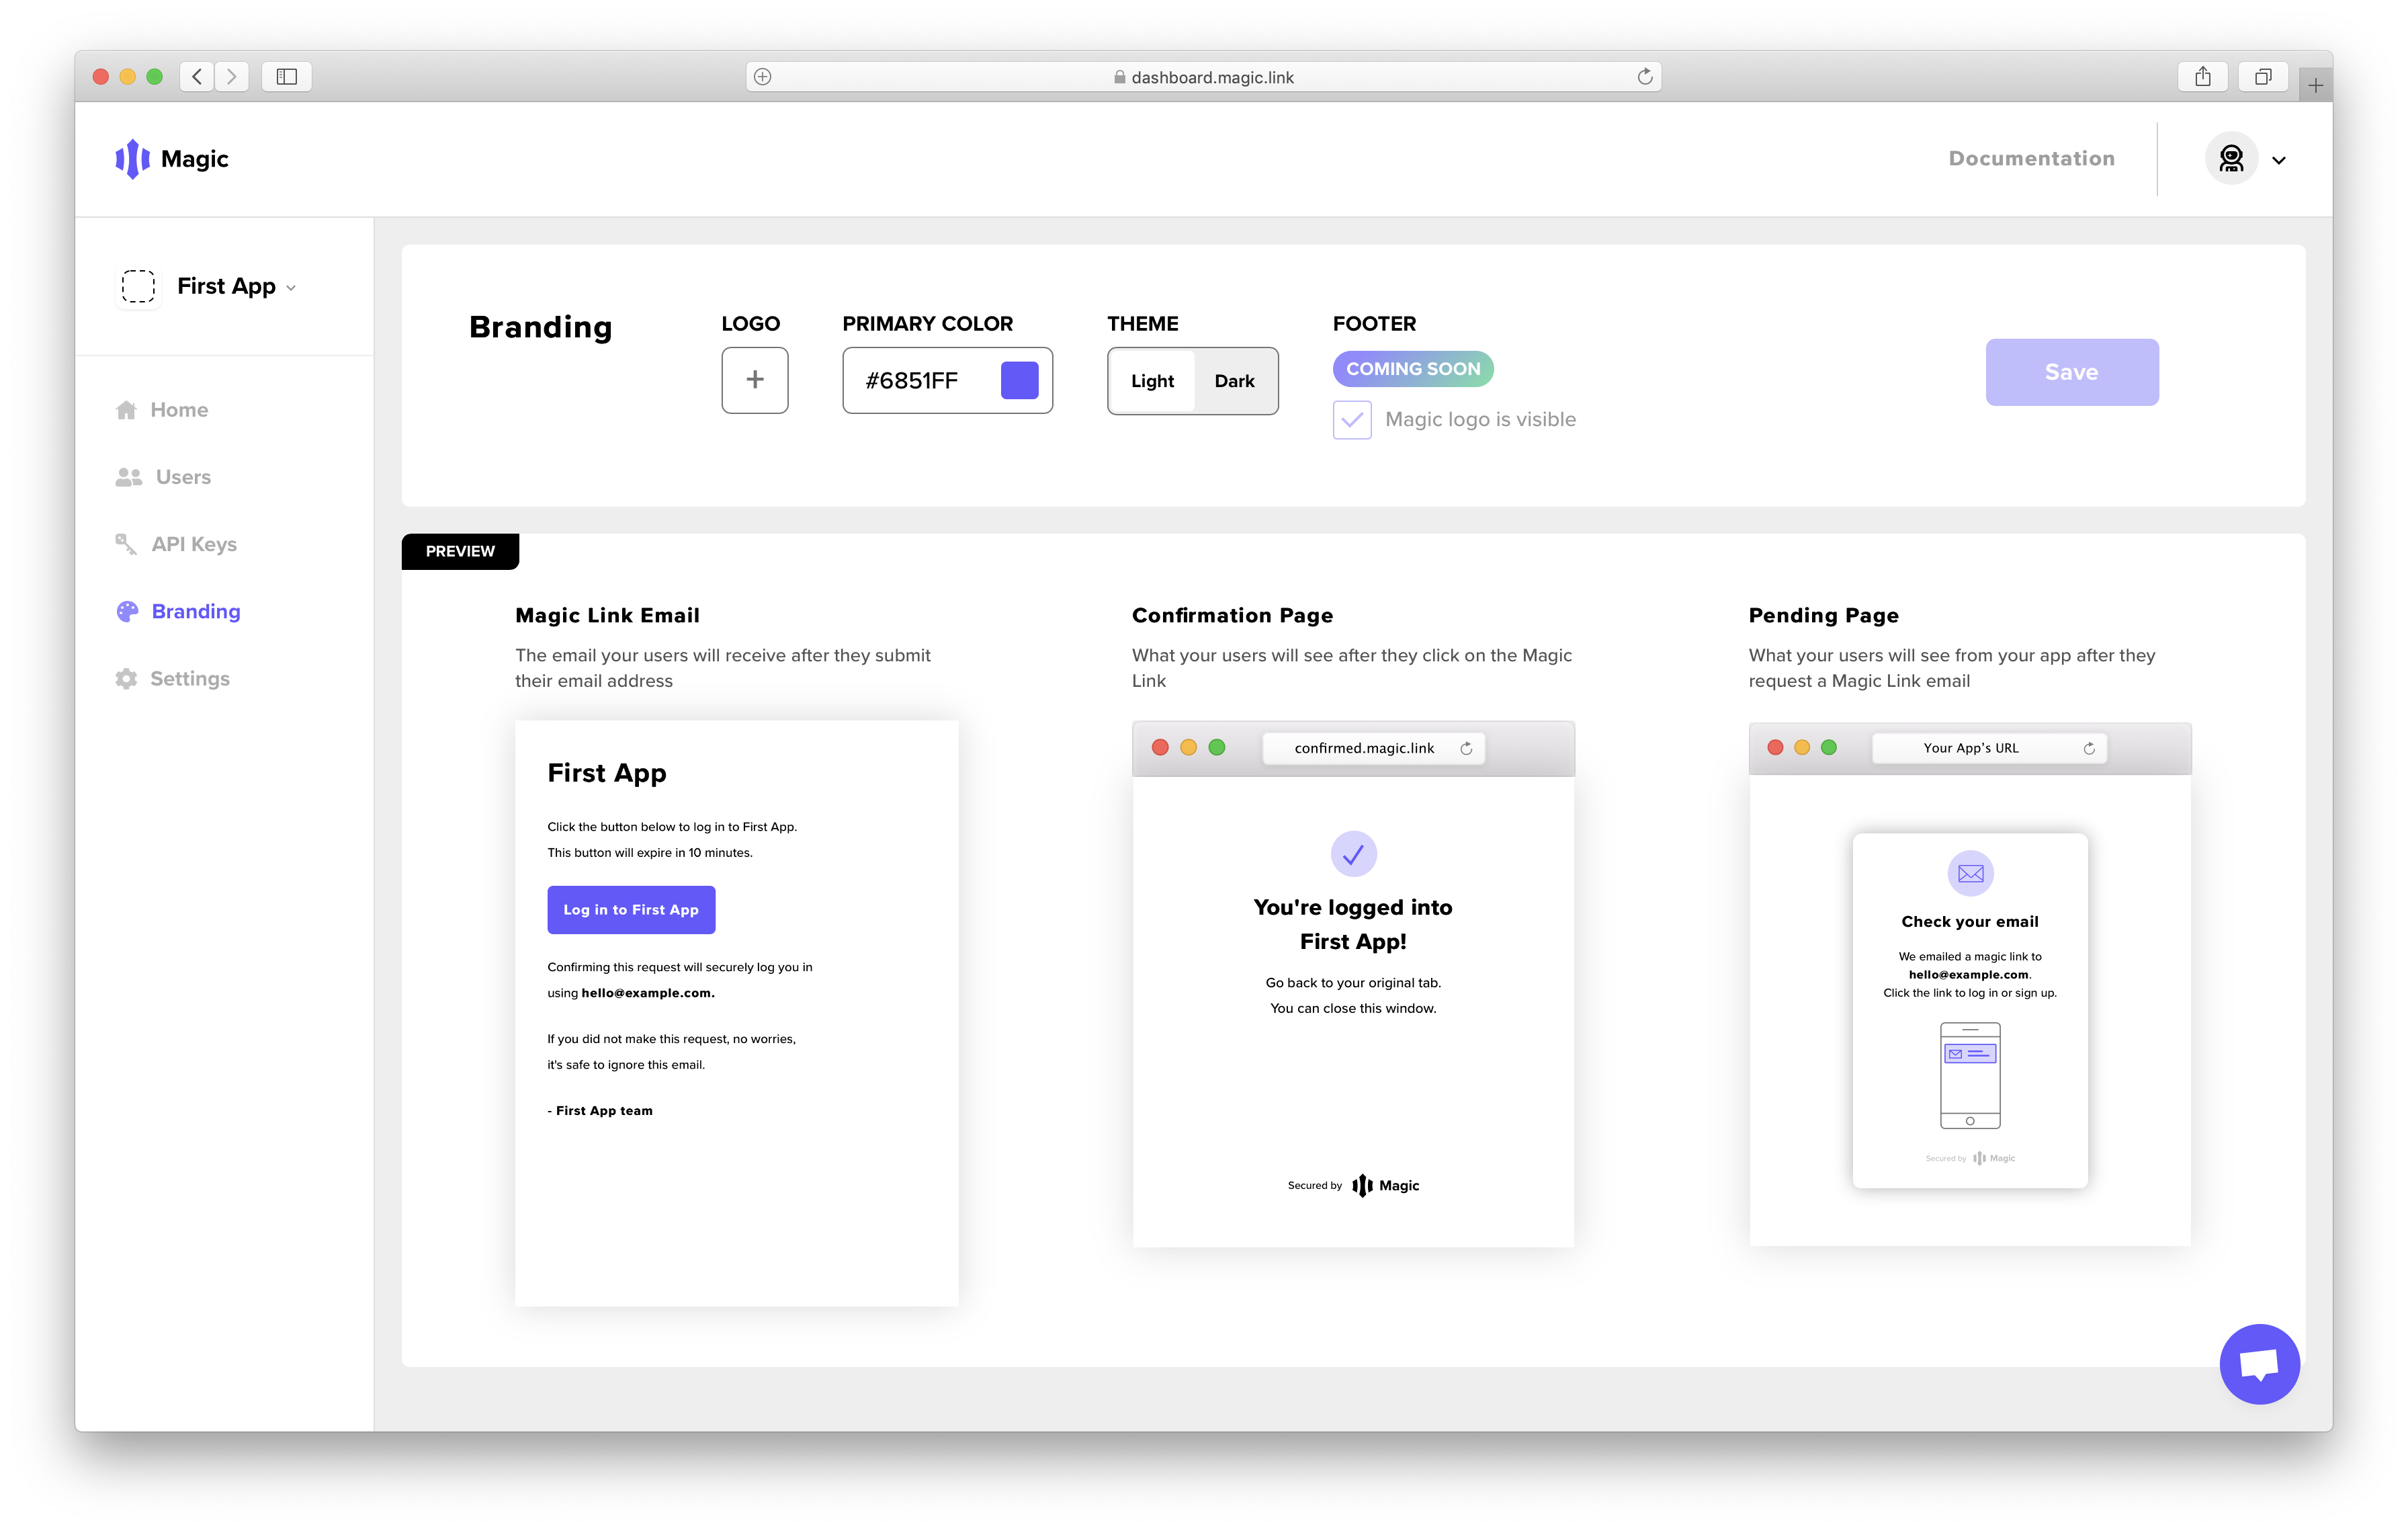Click the Pending Page heading

click(x=1823, y=615)
